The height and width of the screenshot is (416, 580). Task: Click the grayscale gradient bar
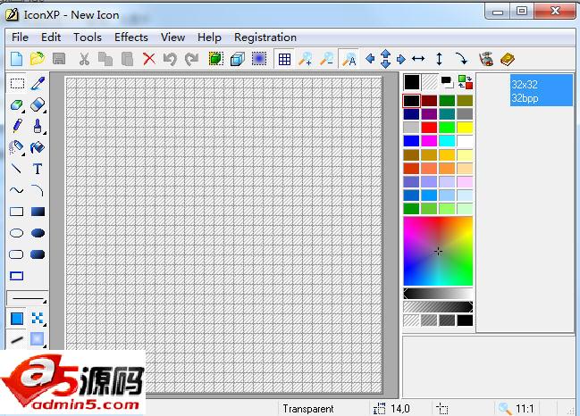click(438, 294)
